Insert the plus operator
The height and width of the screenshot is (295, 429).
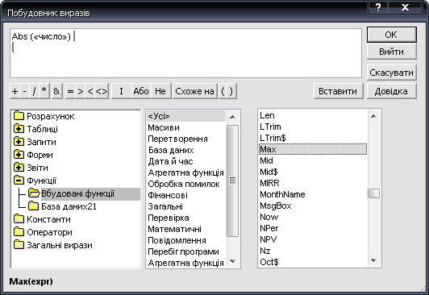click(x=15, y=91)
